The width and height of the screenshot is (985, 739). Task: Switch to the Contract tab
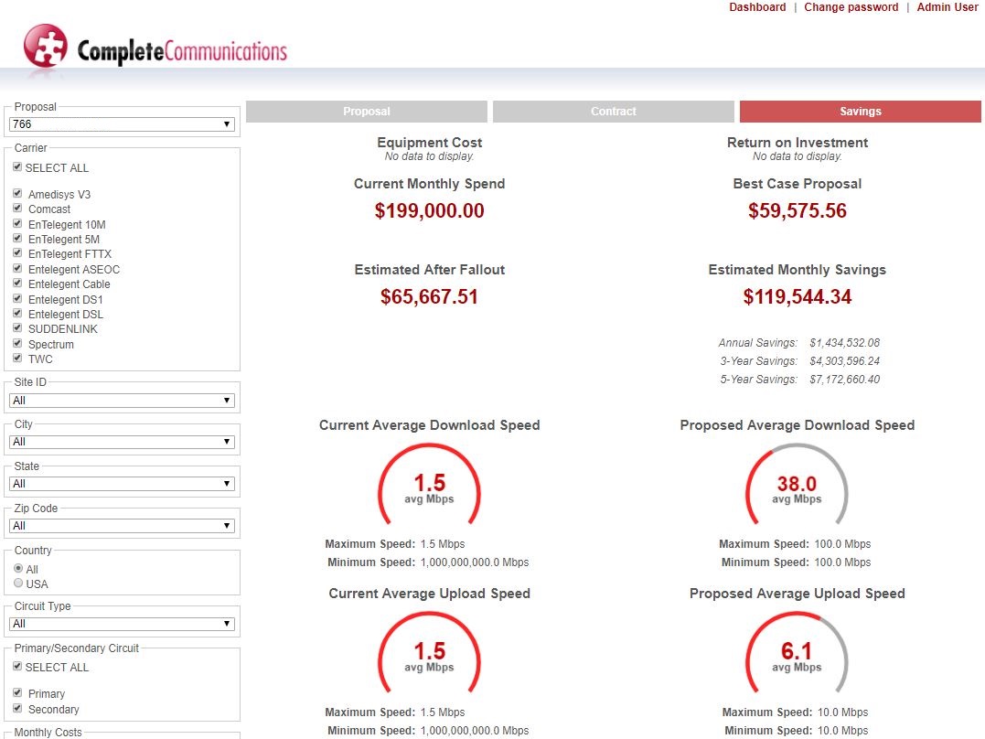pyautogui.click(x=613, y=112)
